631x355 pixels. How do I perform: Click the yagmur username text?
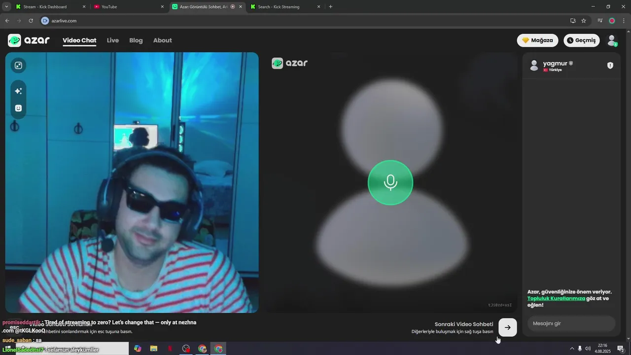[x=555, y=63]
